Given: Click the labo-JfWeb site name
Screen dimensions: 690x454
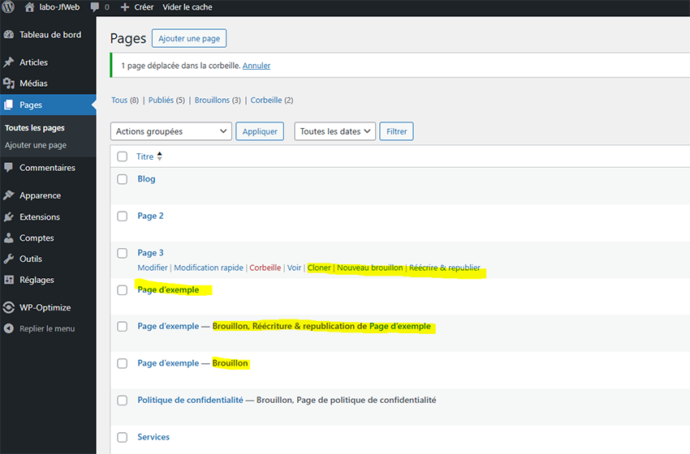Looking at the screenshot, I should [x=59, y=7].
